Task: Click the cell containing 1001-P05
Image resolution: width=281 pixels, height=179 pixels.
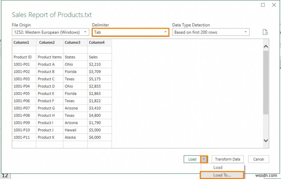Action: pyautogui.click(x=24, y=94)
